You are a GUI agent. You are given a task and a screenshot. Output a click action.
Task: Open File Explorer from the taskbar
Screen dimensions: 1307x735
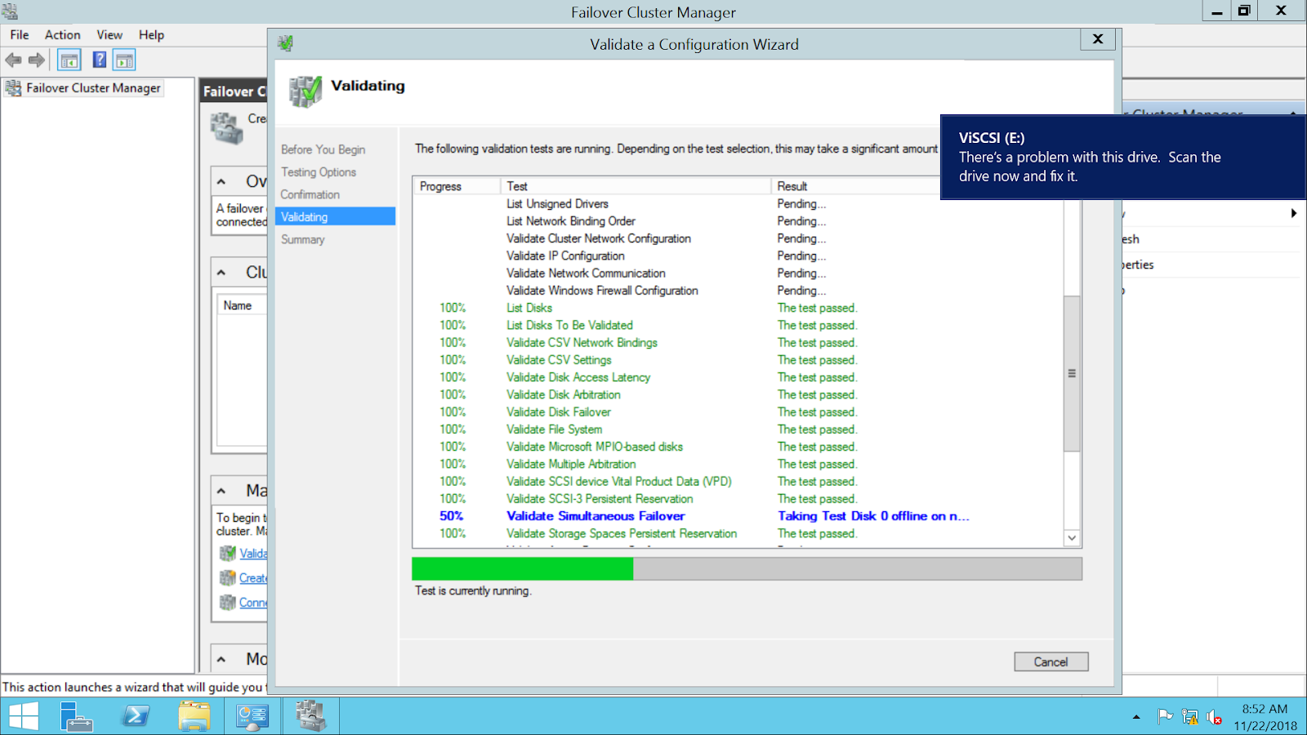(x=194, y=717)
